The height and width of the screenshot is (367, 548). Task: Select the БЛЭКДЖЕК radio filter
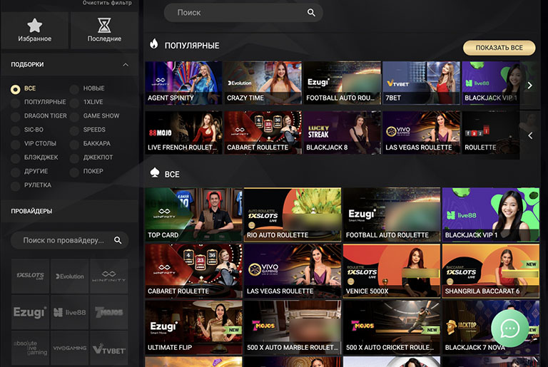pos(16,158)
